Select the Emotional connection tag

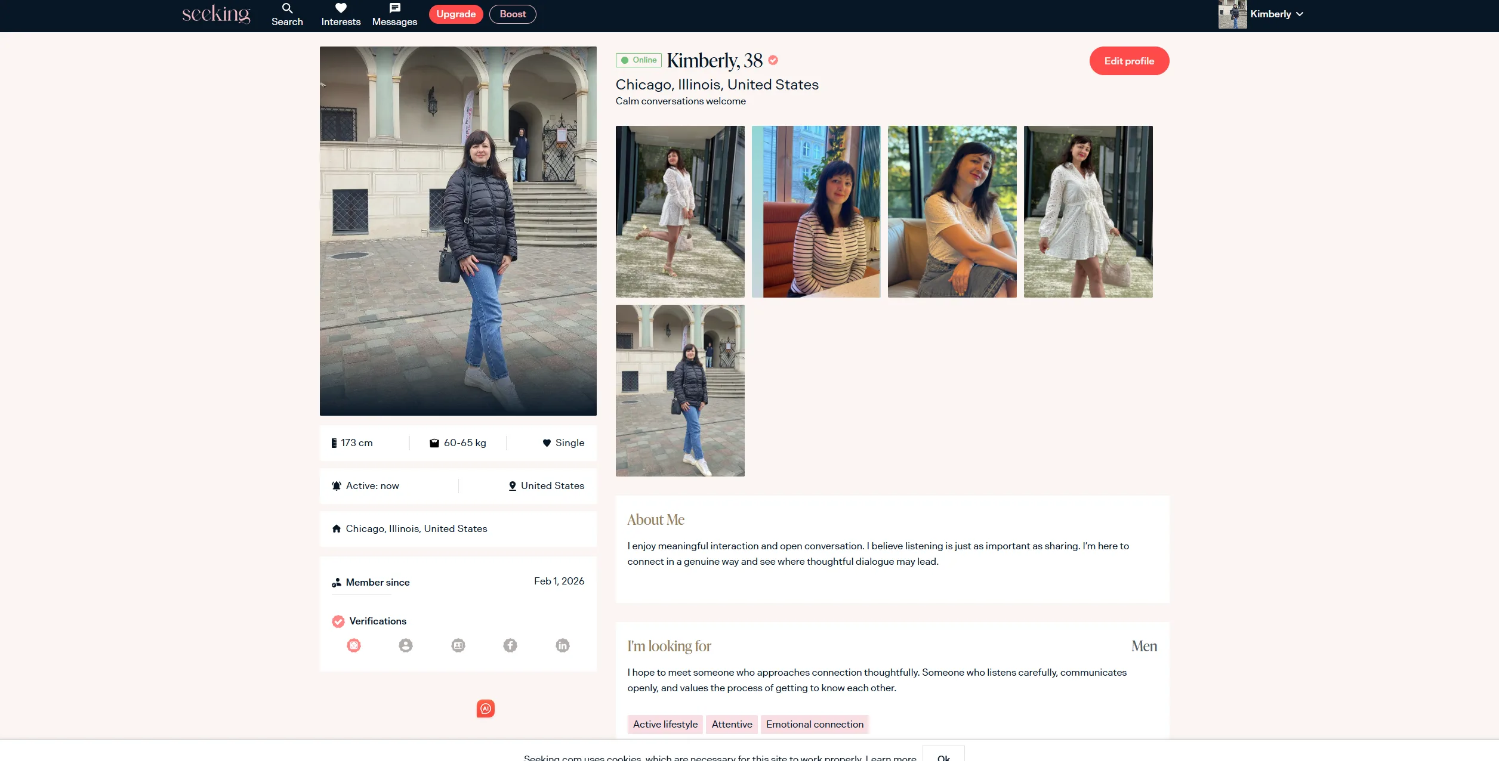click(x=815, y=724)
